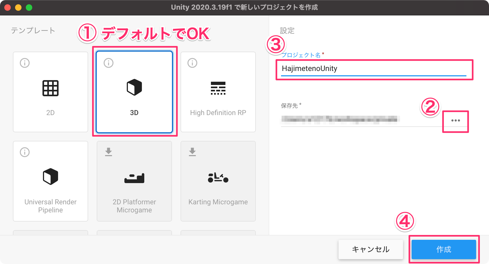The image size is (489, 264).
Task: Choose the Universal Render Pipeline label
Action: [x=51, y=206]
